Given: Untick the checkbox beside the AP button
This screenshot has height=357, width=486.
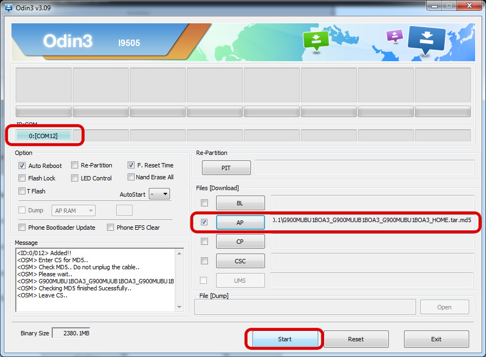Looking at the screenshot, I should [204, 222].
